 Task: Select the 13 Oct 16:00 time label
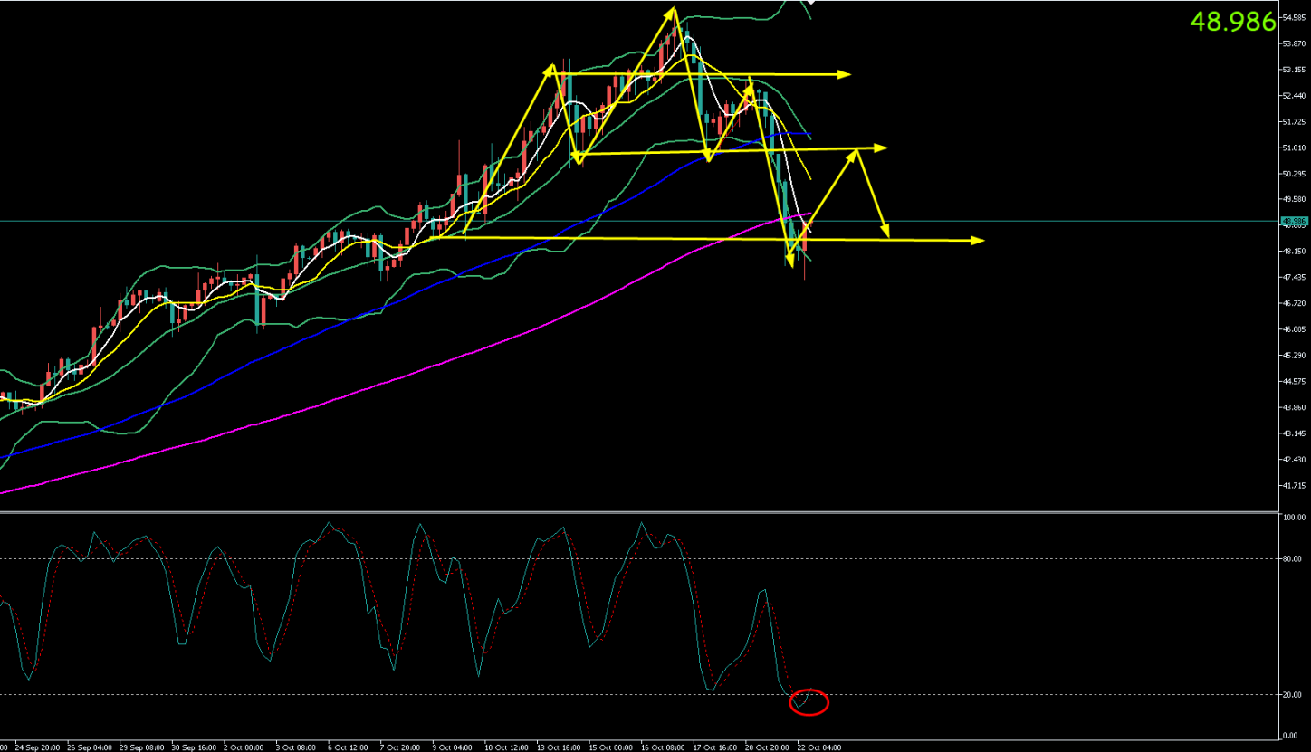(557, 747)
